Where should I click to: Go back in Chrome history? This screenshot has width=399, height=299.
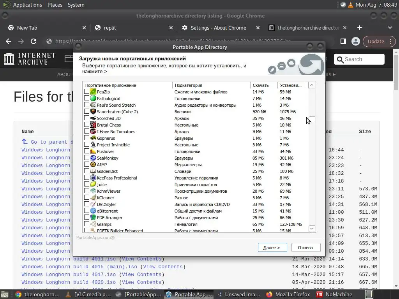(9, 41)
